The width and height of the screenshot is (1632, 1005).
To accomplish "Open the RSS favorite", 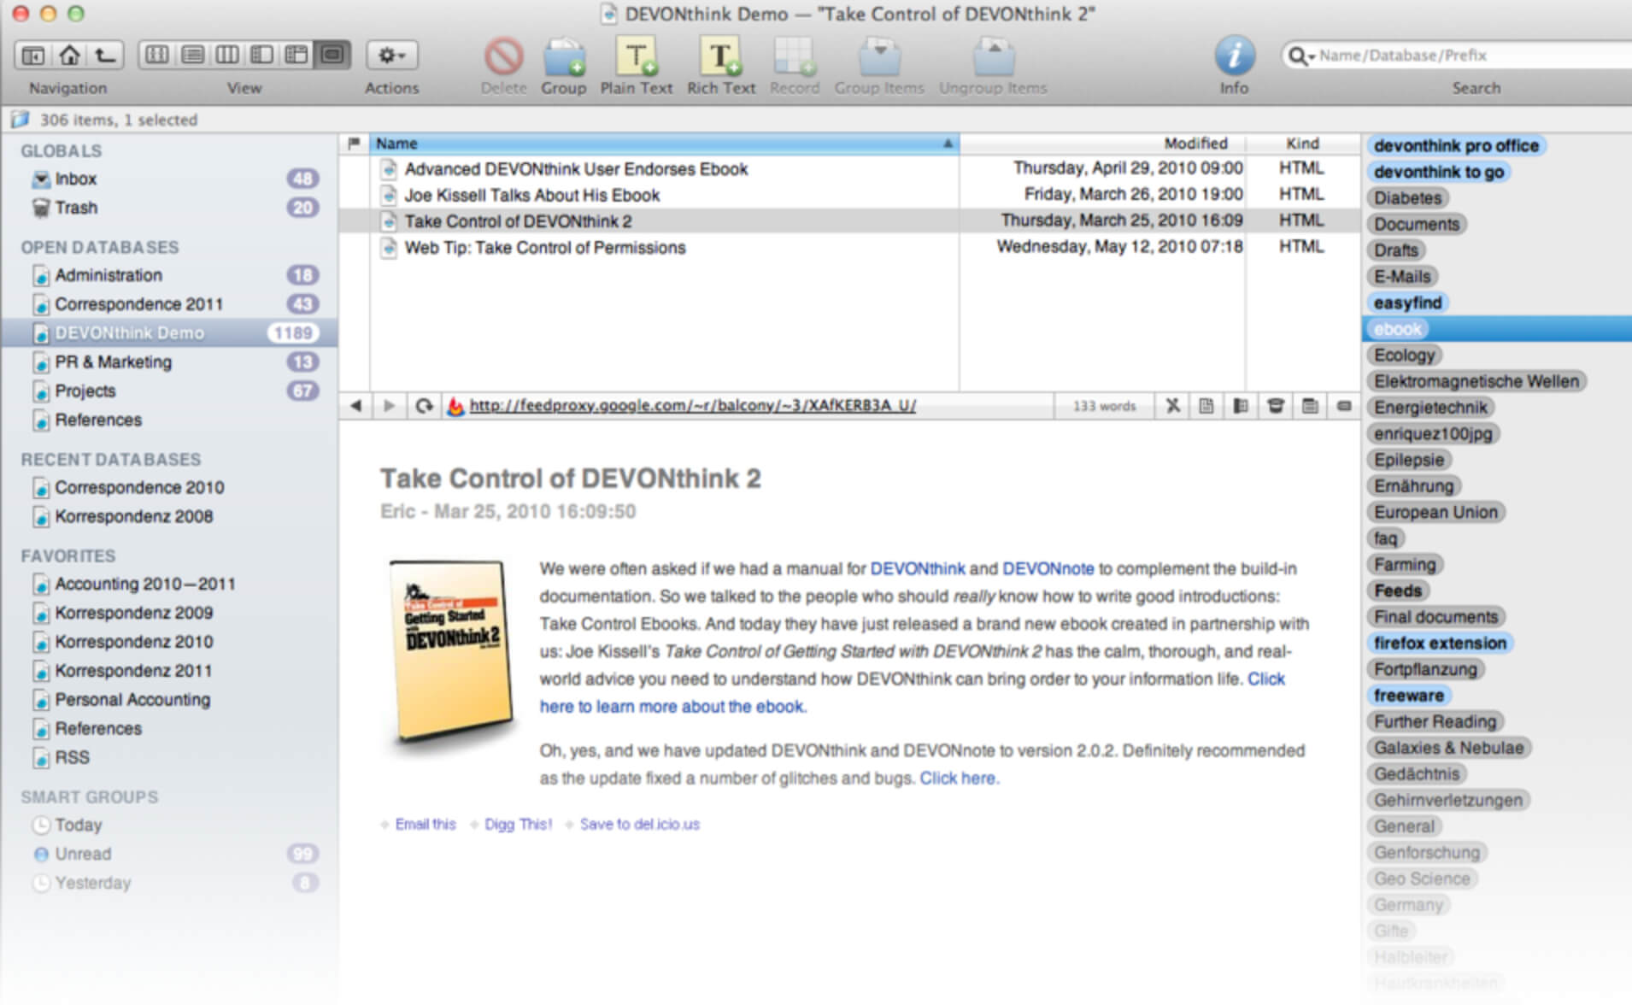I will click(169, 758).
